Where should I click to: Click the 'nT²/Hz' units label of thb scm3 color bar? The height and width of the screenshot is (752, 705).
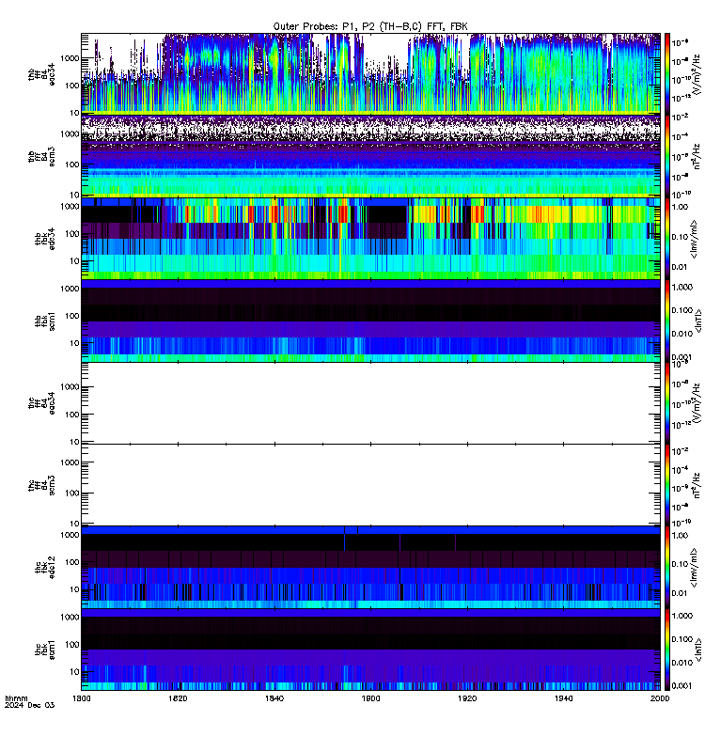697,157
